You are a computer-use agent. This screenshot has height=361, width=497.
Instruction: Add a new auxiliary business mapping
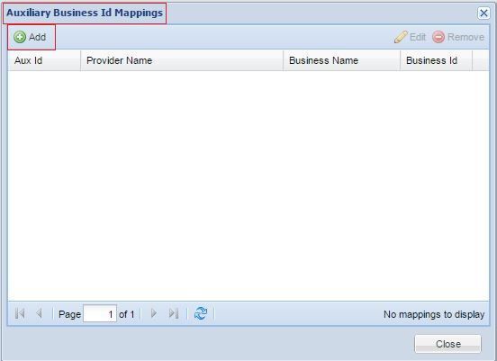[x=30, y=37]
